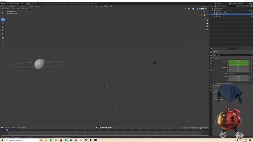Select the Rotate tool

pyautogui.click(x=3, y=23)
